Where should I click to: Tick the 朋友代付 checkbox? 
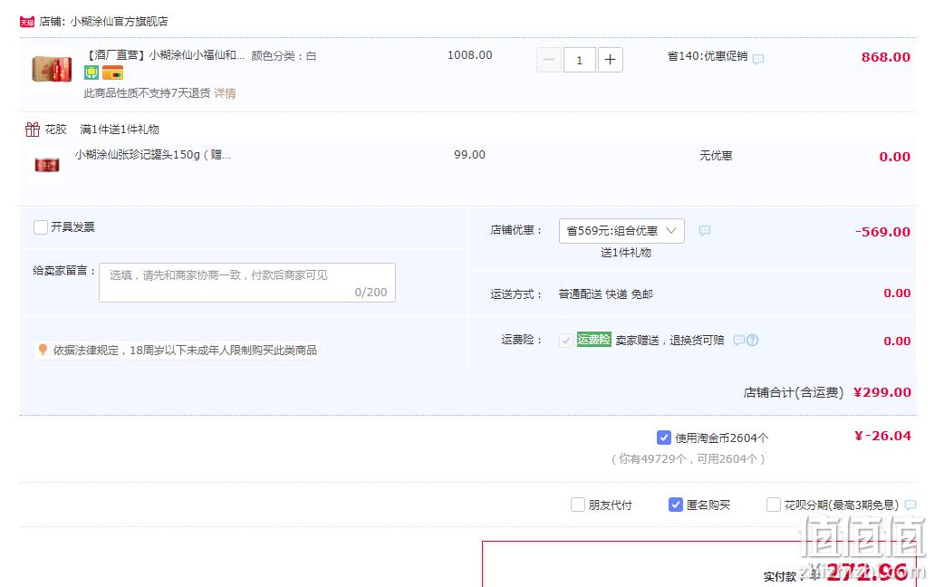point(577,505)
